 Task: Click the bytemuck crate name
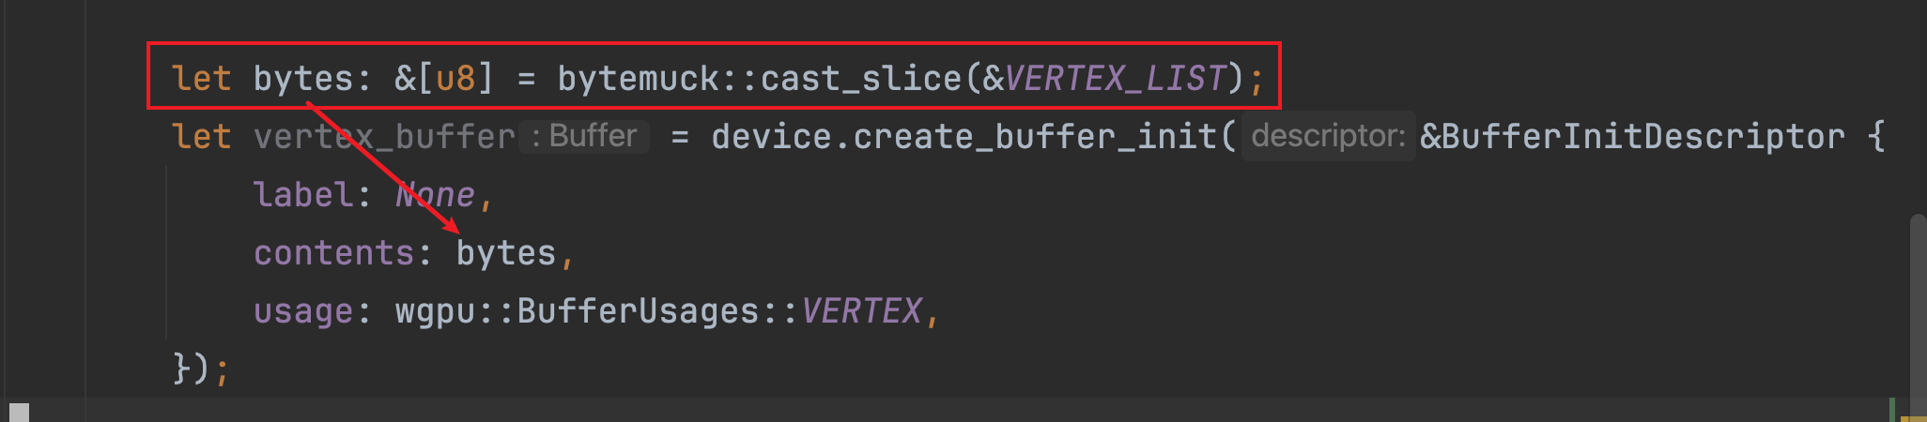pos(639,79)
